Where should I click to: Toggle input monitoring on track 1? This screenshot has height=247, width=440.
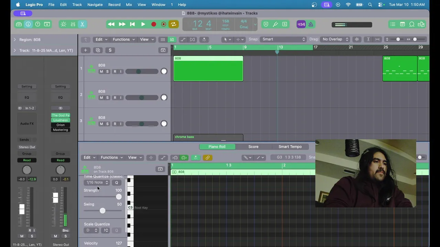click(x=121, y=72)
